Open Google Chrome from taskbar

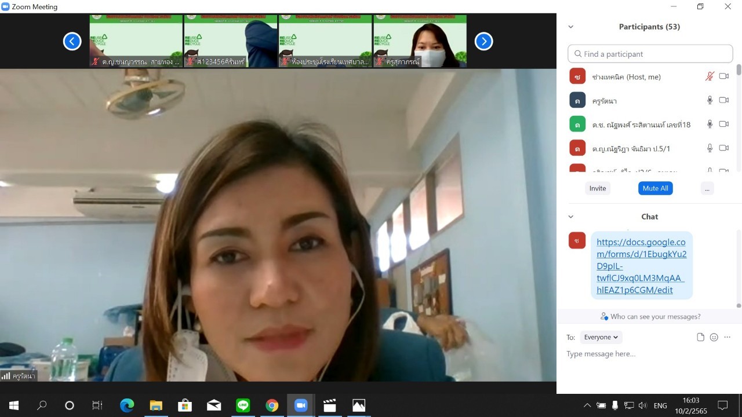click(272, 405)
